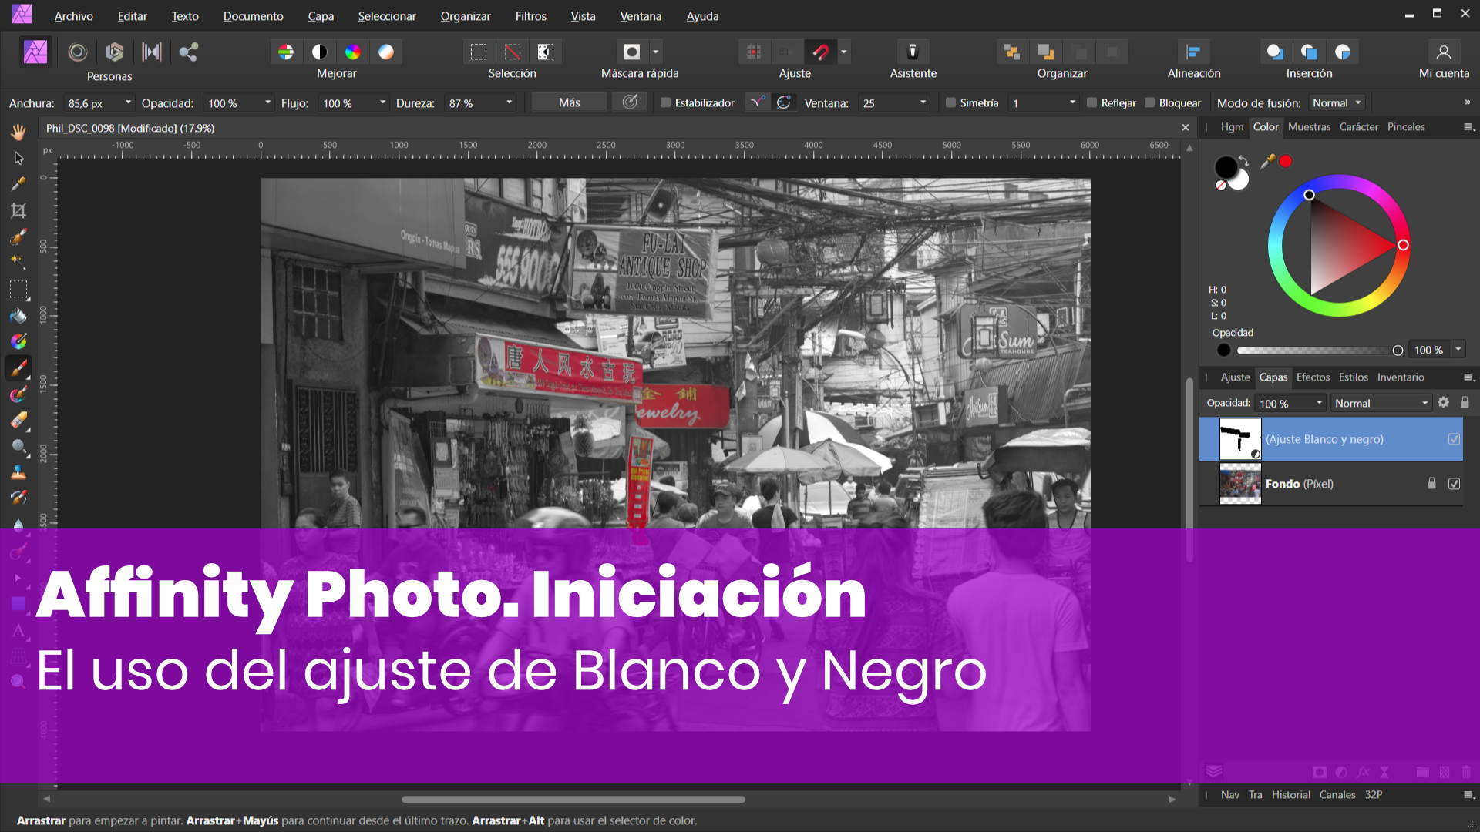The width and height of the screenshot is (1480, 832).
Task: Click the force pressure button next to Más
Action: [x=630, y=102]
